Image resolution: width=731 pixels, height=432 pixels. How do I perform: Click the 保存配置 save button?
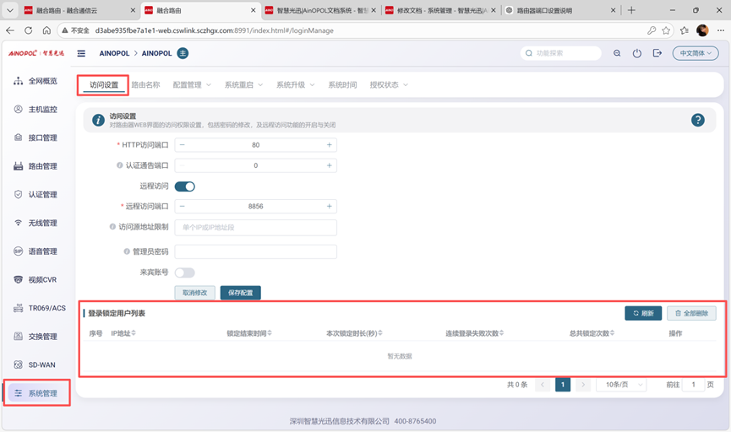(240, 293)
